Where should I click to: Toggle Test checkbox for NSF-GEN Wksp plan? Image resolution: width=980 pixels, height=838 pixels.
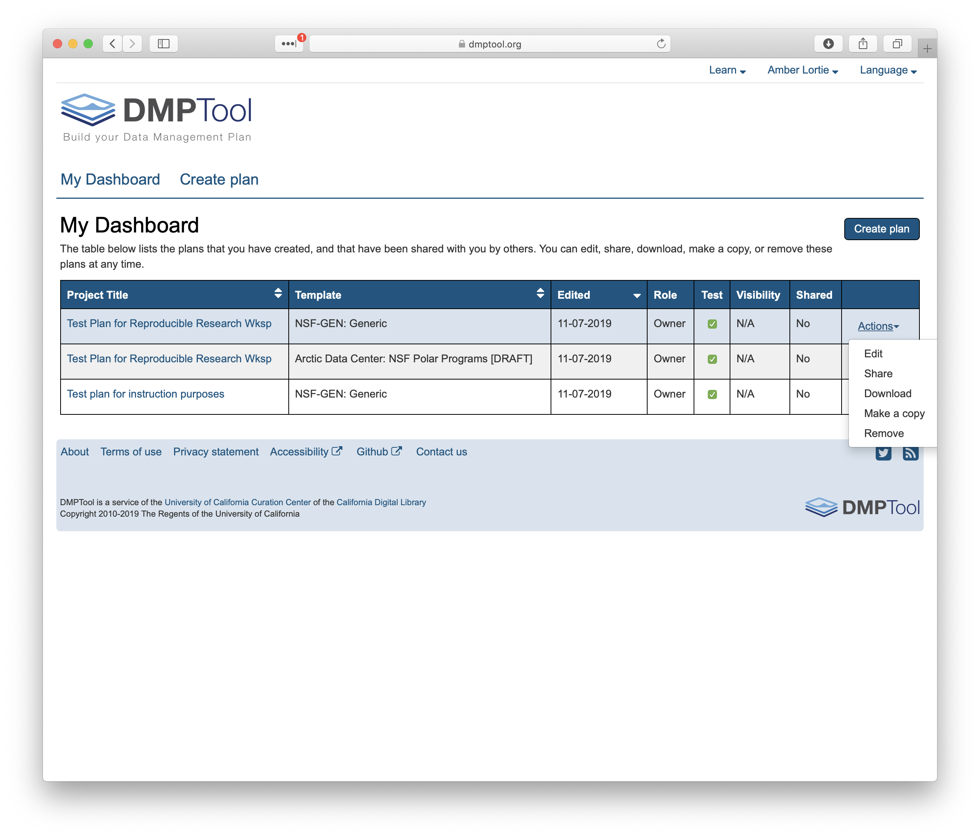click(x=712, y=324)
